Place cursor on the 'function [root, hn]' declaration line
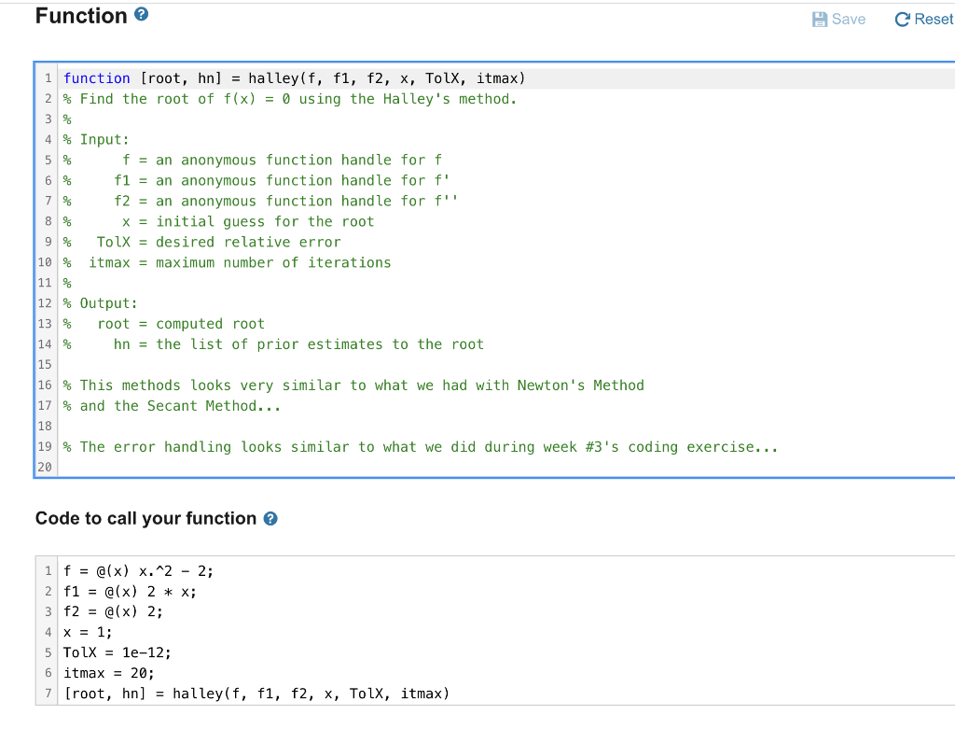The width and height of the screenshot is (955, 729). [280, 77]
